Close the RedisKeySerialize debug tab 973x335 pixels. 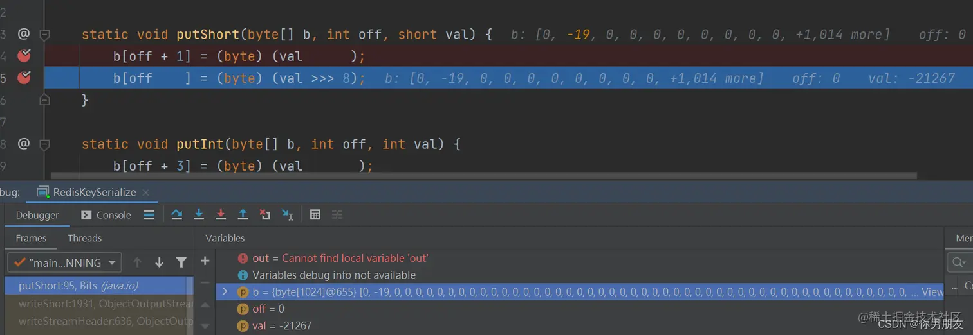coord(145,193)
